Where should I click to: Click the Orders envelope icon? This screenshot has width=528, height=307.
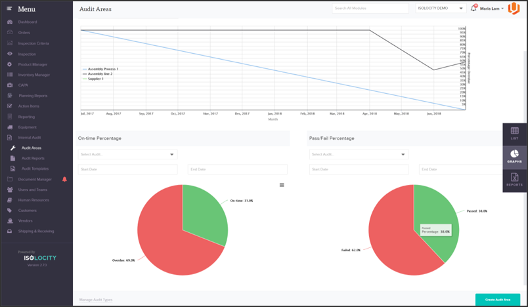10,32
